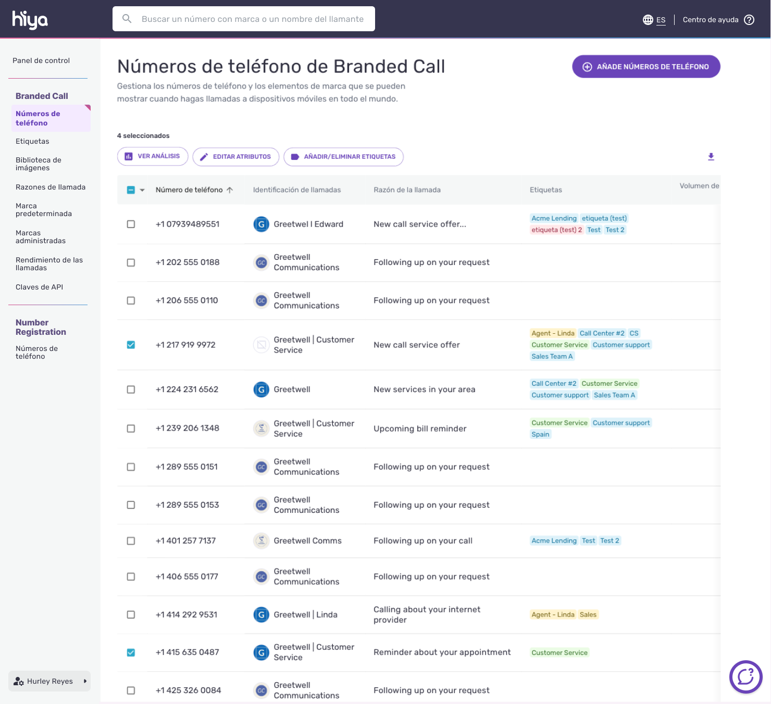Uncheck the +1 217 919 9972 row checkbox

(131, 345)
